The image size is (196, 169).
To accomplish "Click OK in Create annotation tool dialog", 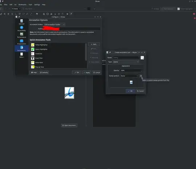I will (x=130, y=91).
